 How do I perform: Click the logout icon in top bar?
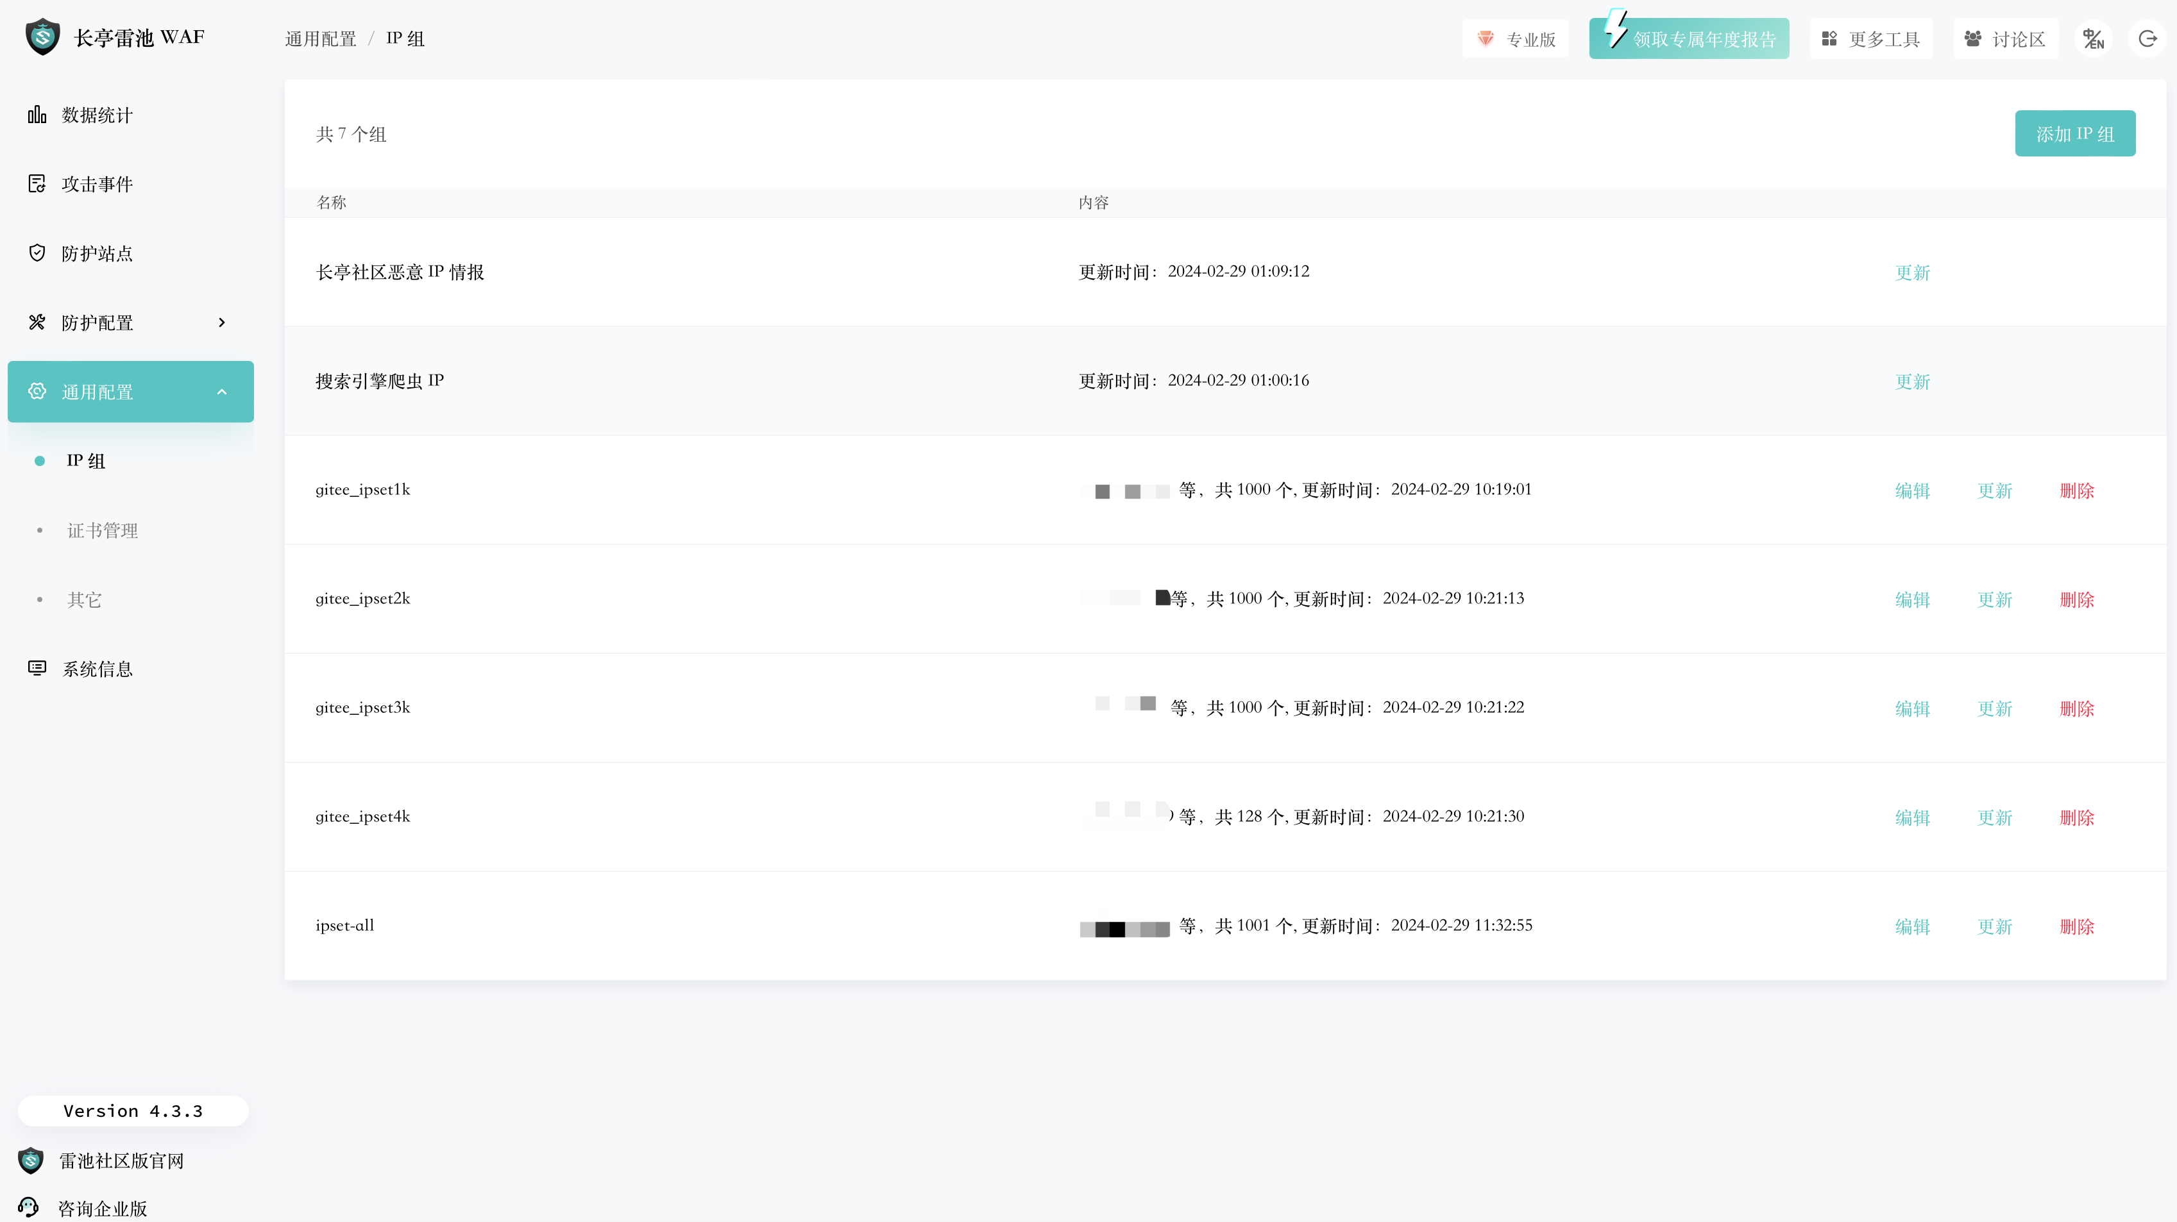(2147, 39)
